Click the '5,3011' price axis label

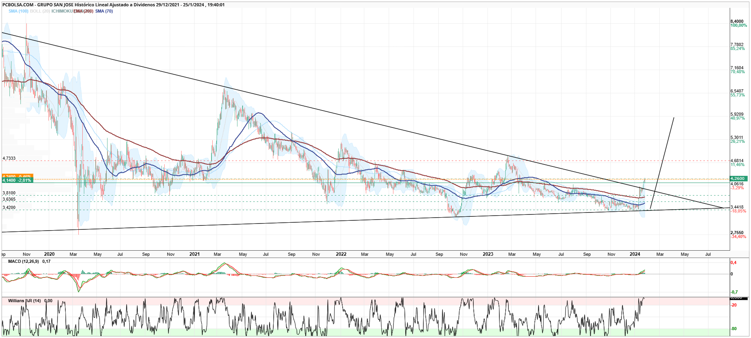click(737, 138)
